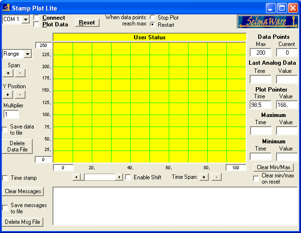Click the shift scrollbar thumb

point(83,177)
